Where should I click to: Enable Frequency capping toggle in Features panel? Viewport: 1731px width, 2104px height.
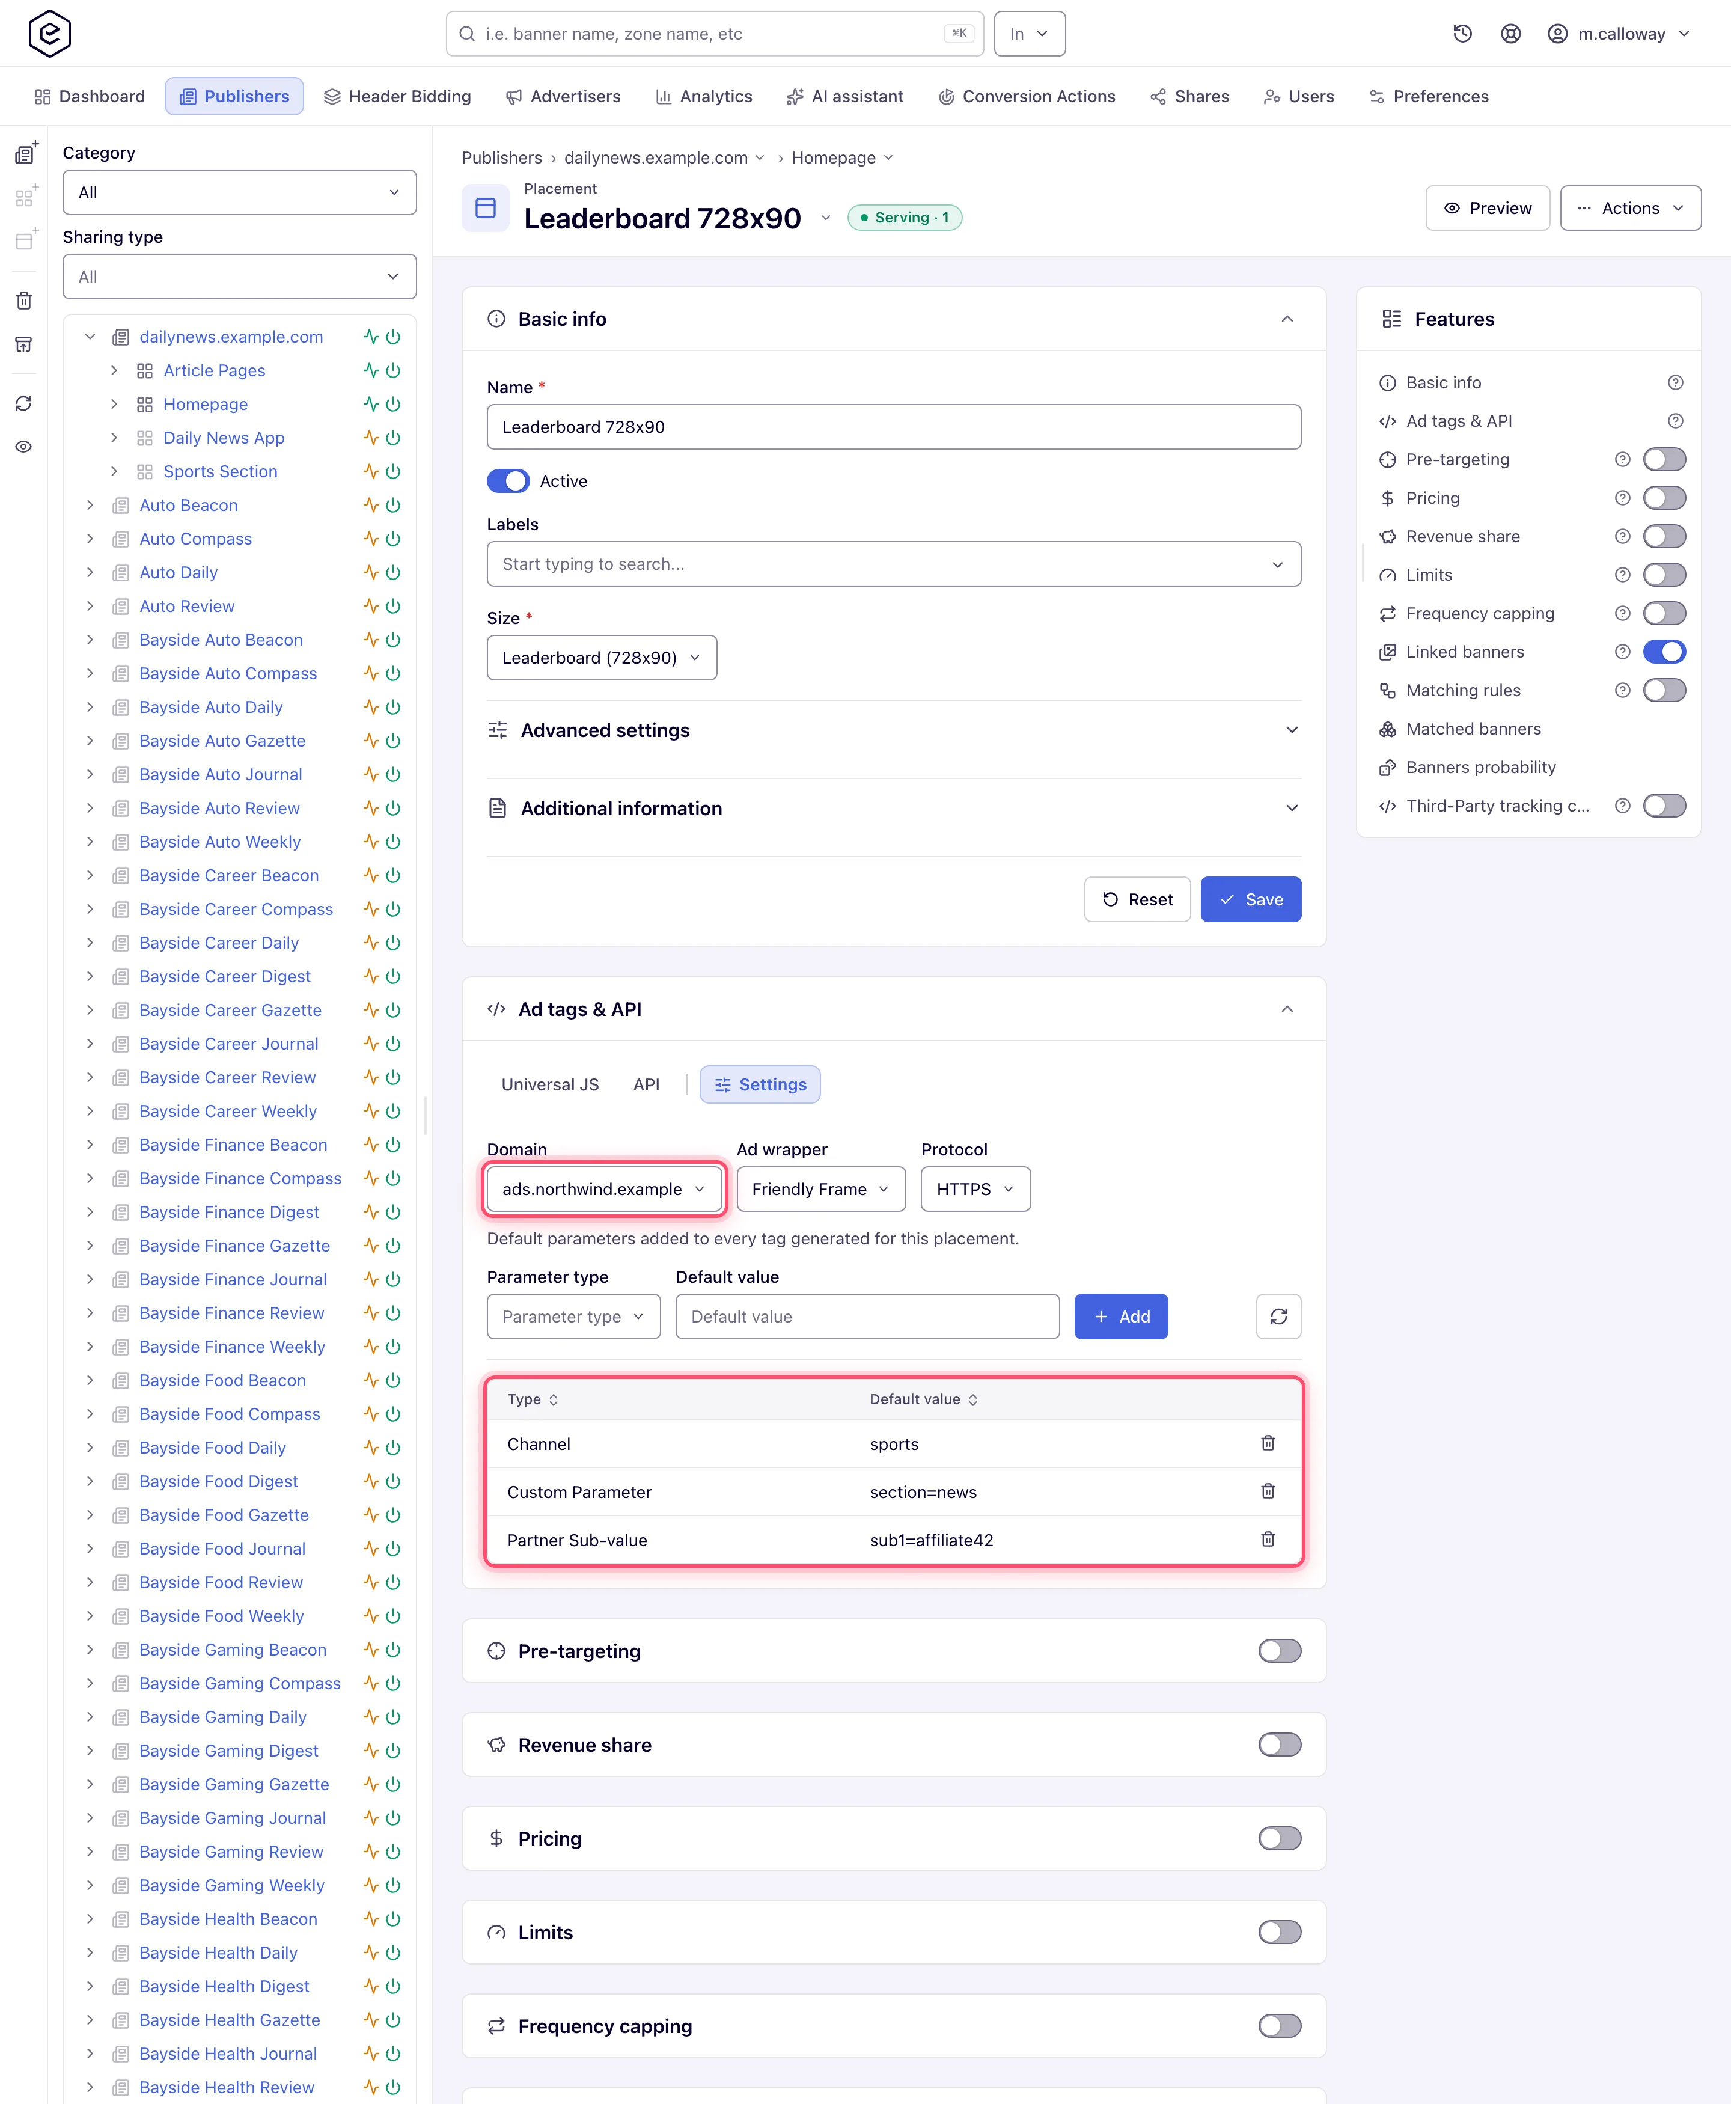click(x=1664, y=613)
